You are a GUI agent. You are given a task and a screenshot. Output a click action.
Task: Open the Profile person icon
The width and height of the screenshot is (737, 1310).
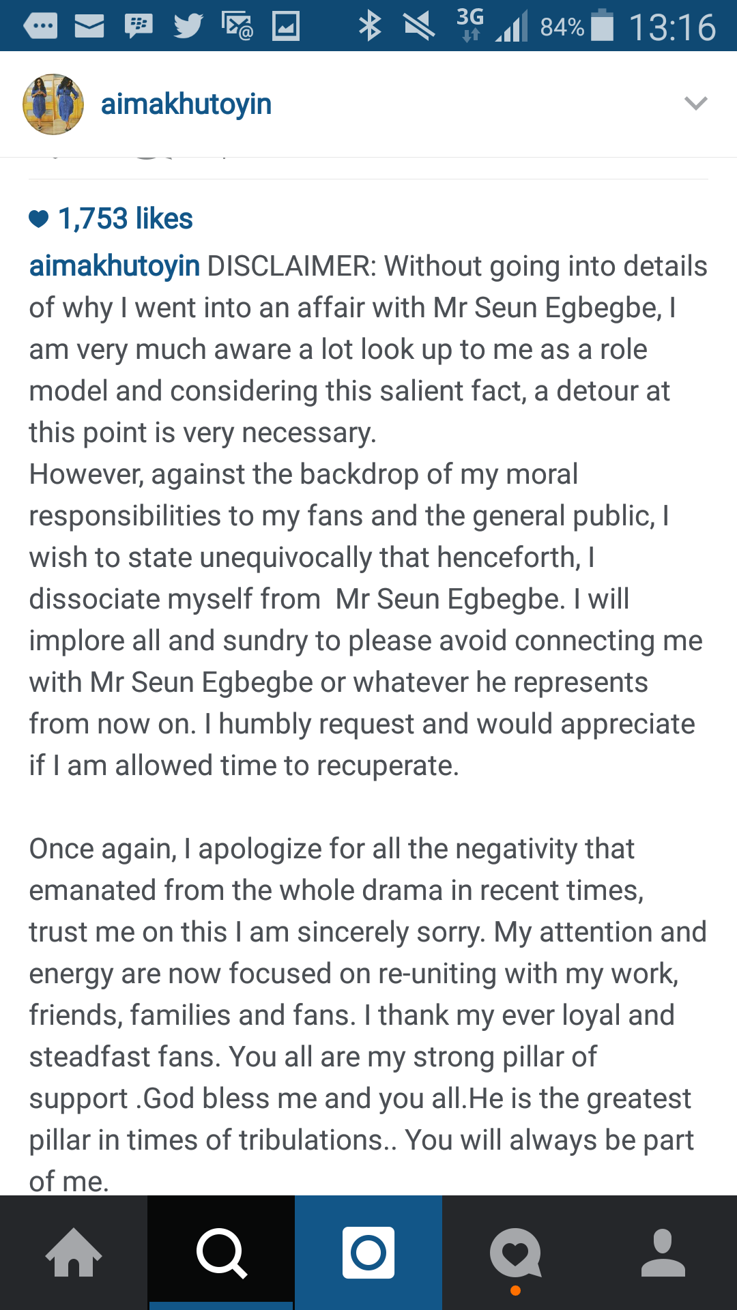tap(663, 1253)
